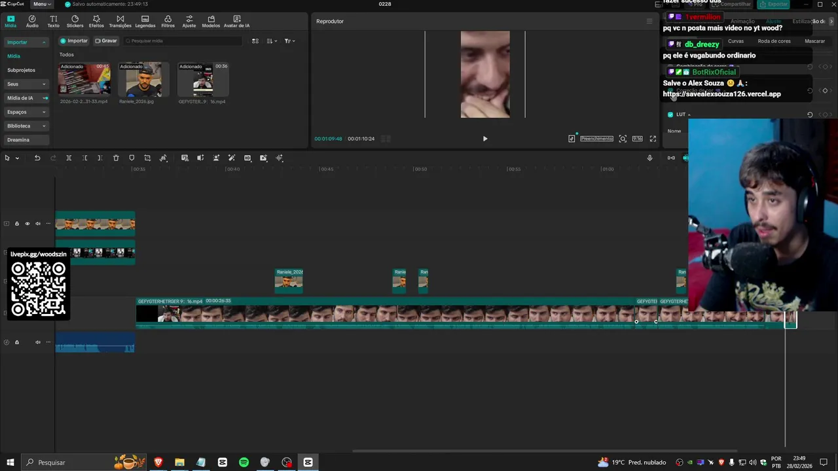Click the timeline horizontal scrollbar

click(544, 451)
